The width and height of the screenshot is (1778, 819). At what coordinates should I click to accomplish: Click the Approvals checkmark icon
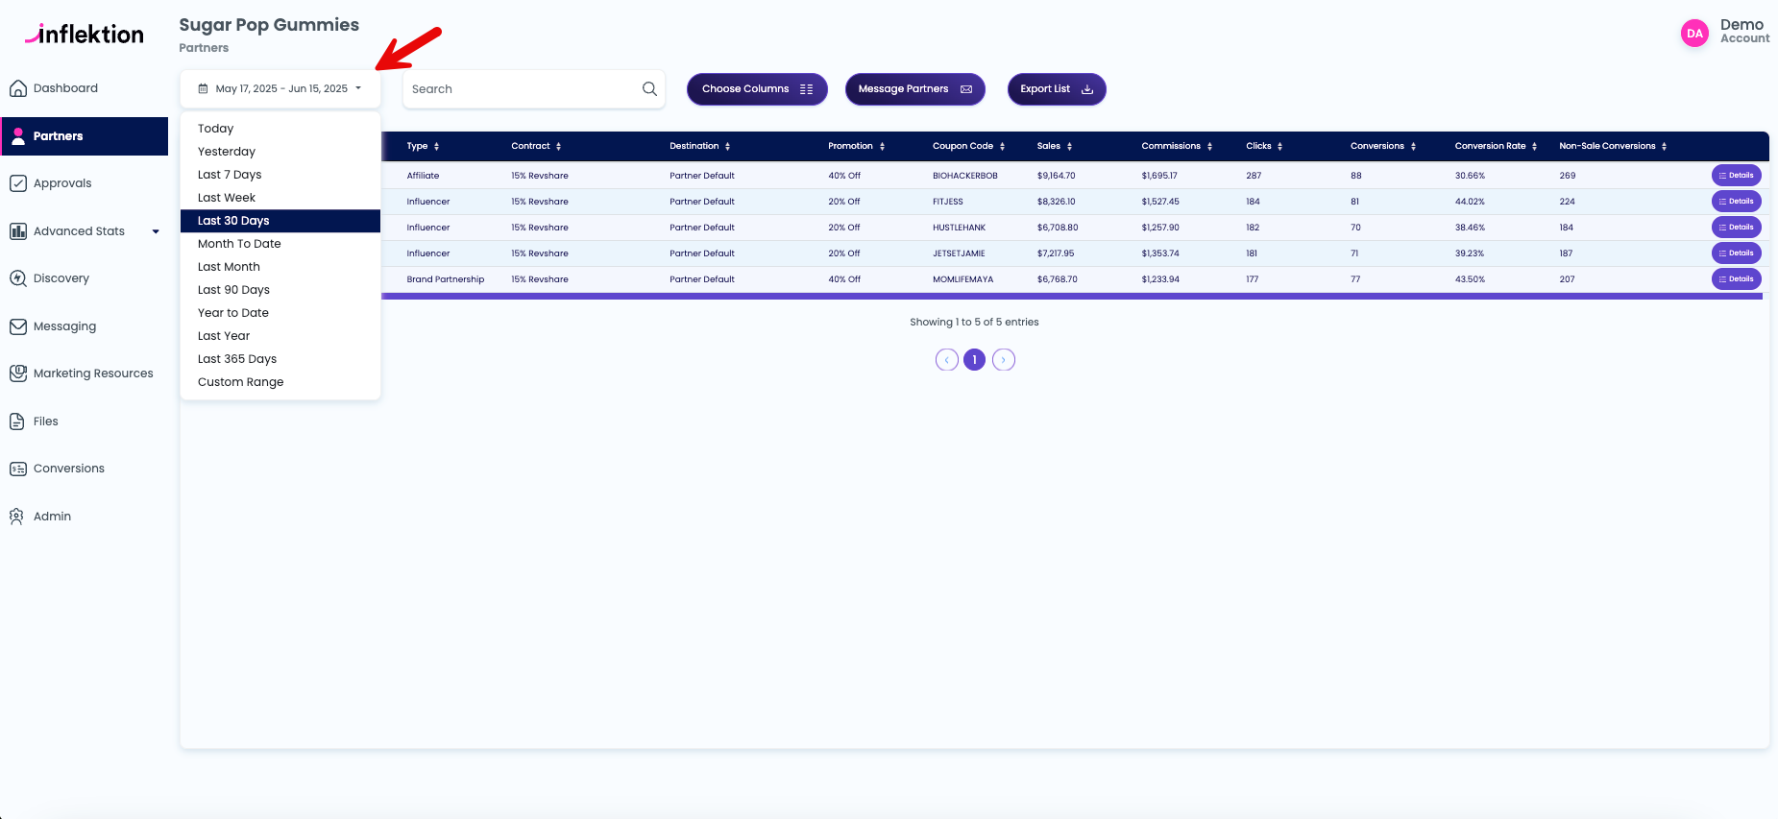[17, 183]
